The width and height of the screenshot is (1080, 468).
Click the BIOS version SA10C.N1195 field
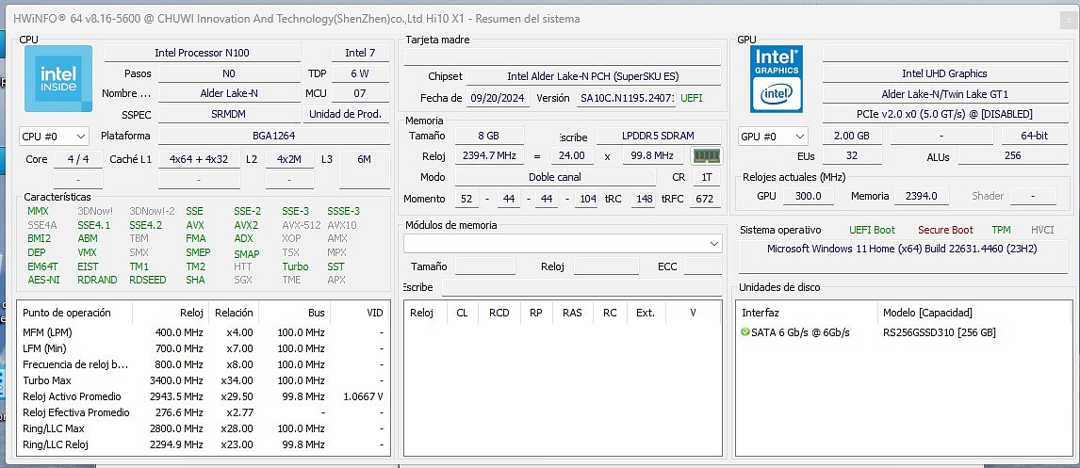(626, 99)
